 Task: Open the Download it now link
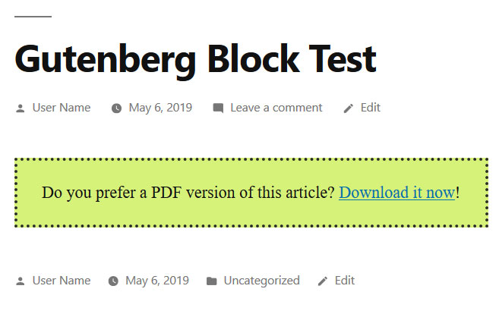pyautogui.click(x=396, y=193)
